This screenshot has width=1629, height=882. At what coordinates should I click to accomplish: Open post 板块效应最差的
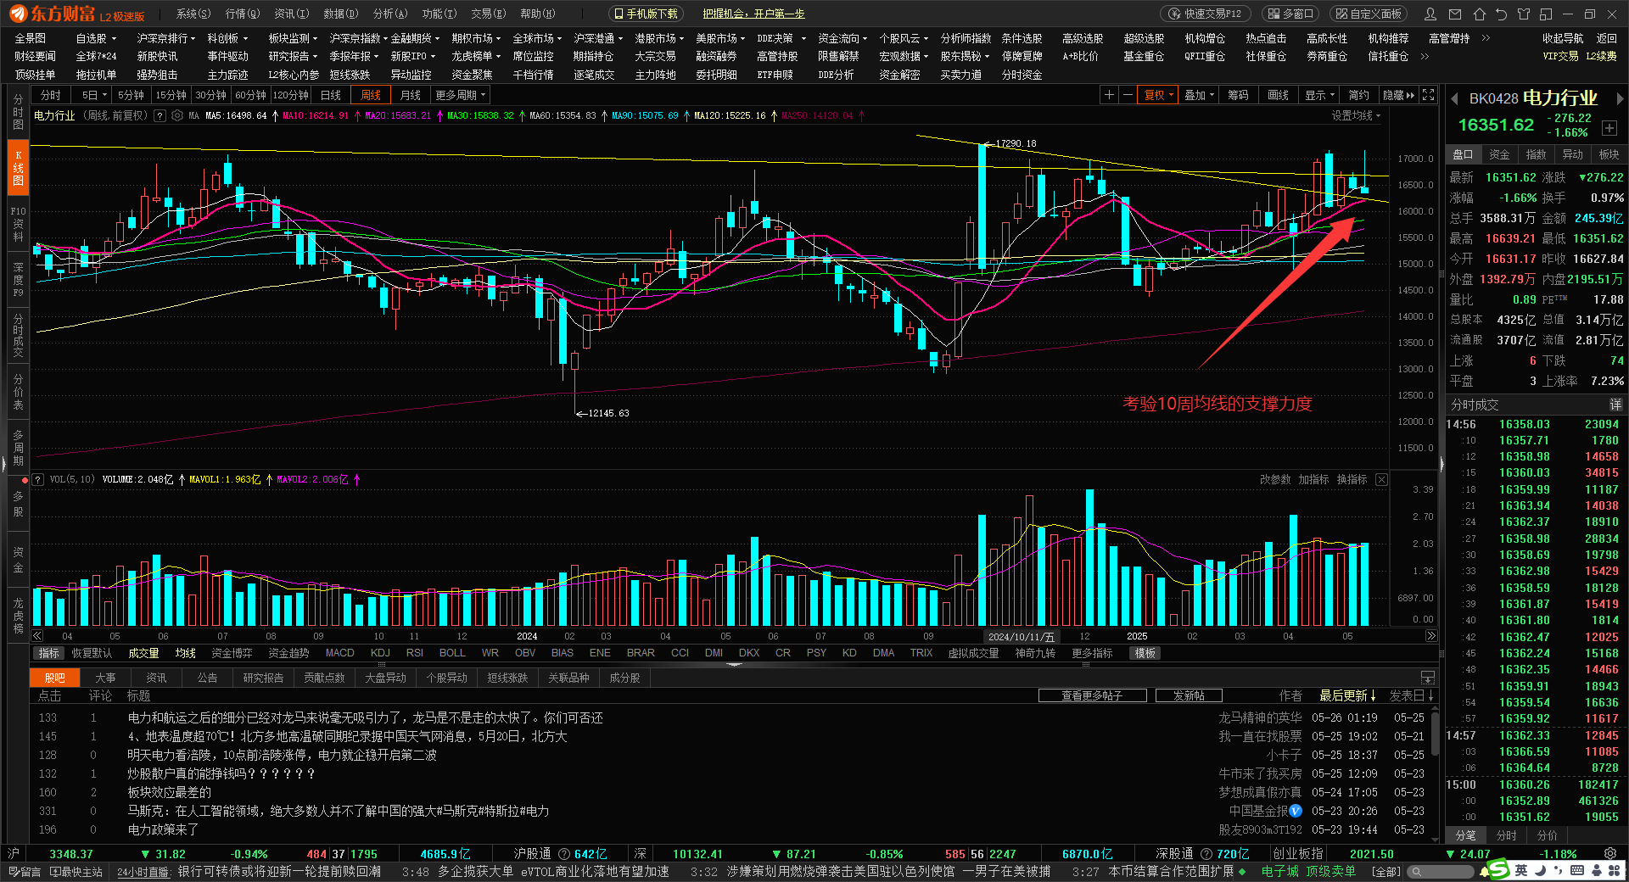(x=169, y=792)
